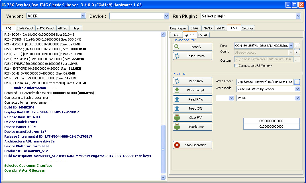Click the Stop Operation button label
The image size is (306, 183).
[195, 145]
